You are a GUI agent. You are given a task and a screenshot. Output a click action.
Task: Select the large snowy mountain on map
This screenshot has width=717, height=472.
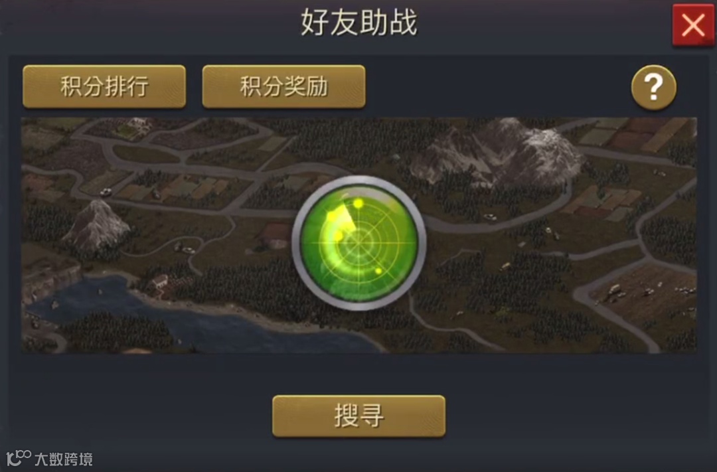[499, 153]
